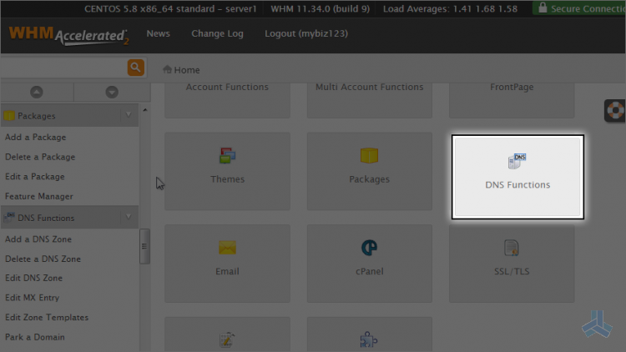Open the Packages tile in main panel
Screen dimensions: 626x352
point(369,171)
